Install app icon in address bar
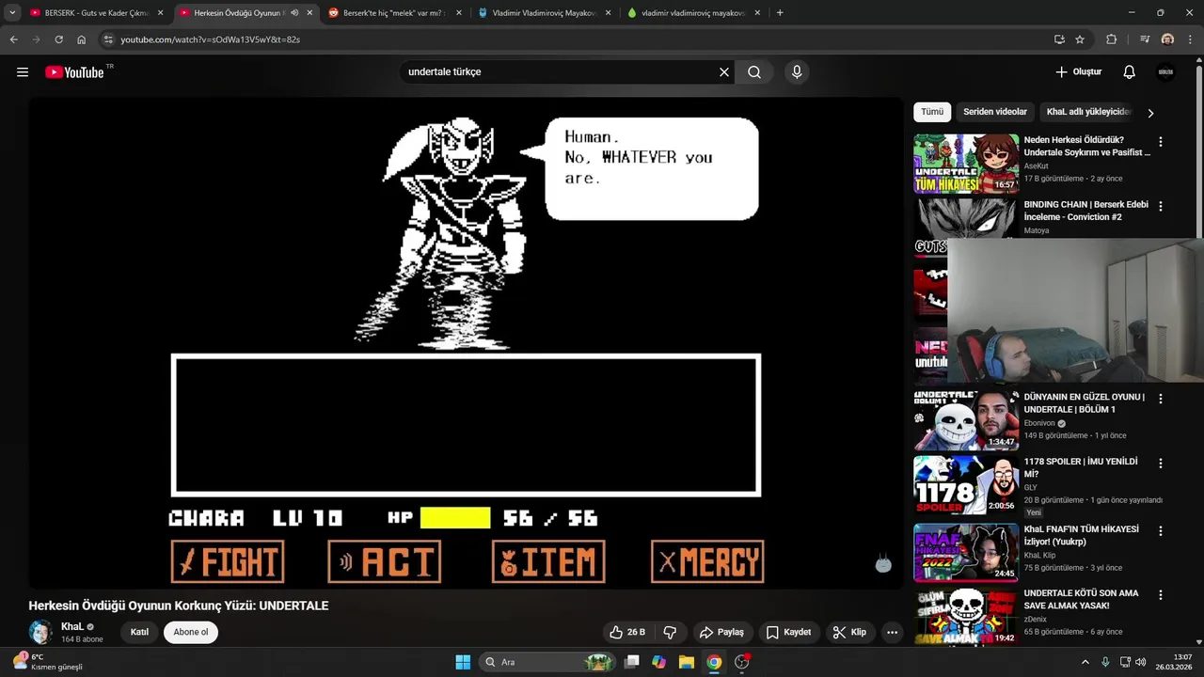1204x677 pixels. tap(1059, 39)
